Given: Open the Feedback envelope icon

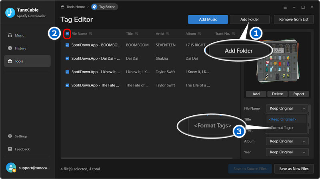Looking at the screenshot, I should (x=10, y=149).
